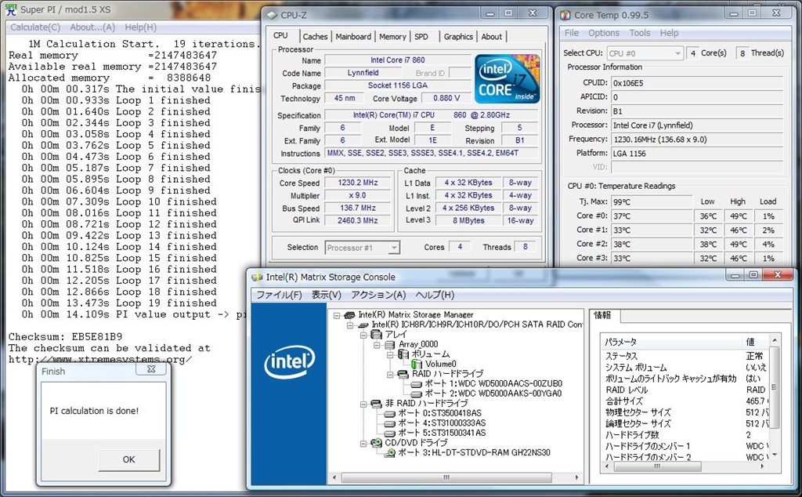Click the parameter list horizontal scrollbar
Viewport: 802px width, 497px height.
pyautogui.click(x=685, y=466)
